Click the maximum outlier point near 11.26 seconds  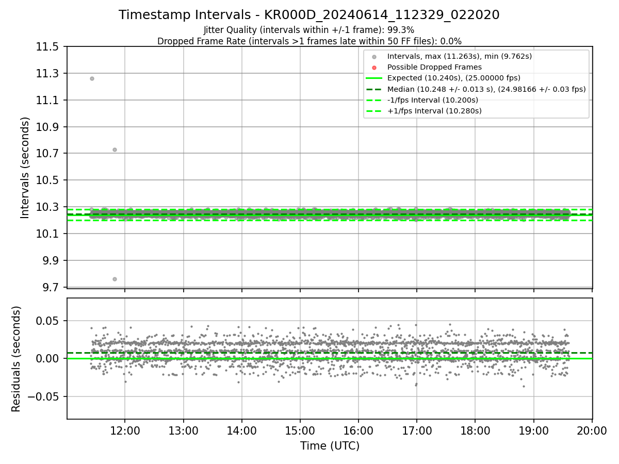pos(92,78)
